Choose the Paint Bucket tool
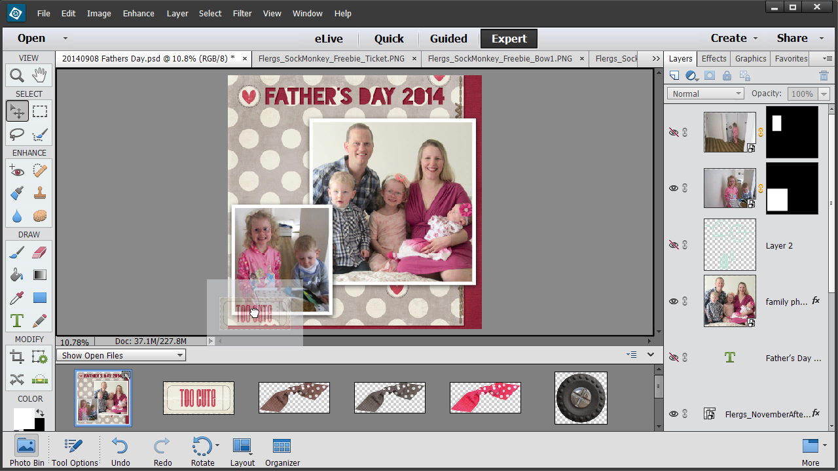 tap(17, 275)
